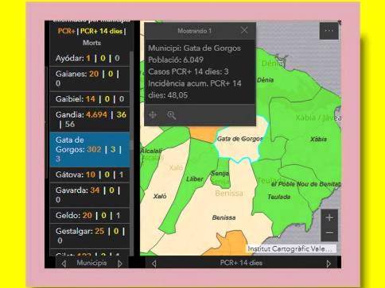
Task: Select Gandia in the municipality list
Action: [x=90, y=119]
